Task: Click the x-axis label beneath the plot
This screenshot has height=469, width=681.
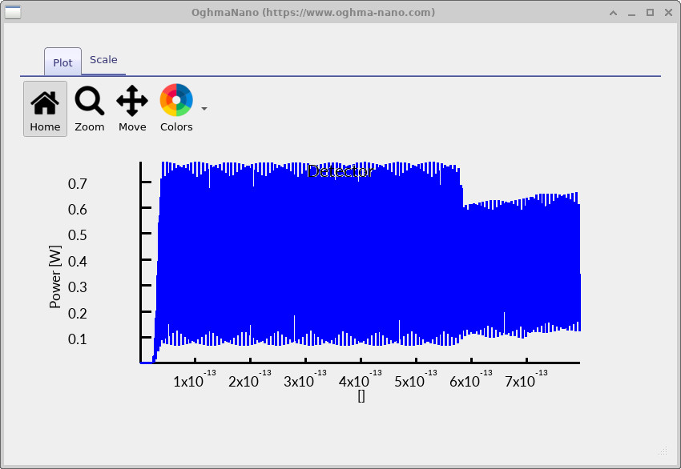Action: point(361,395)
